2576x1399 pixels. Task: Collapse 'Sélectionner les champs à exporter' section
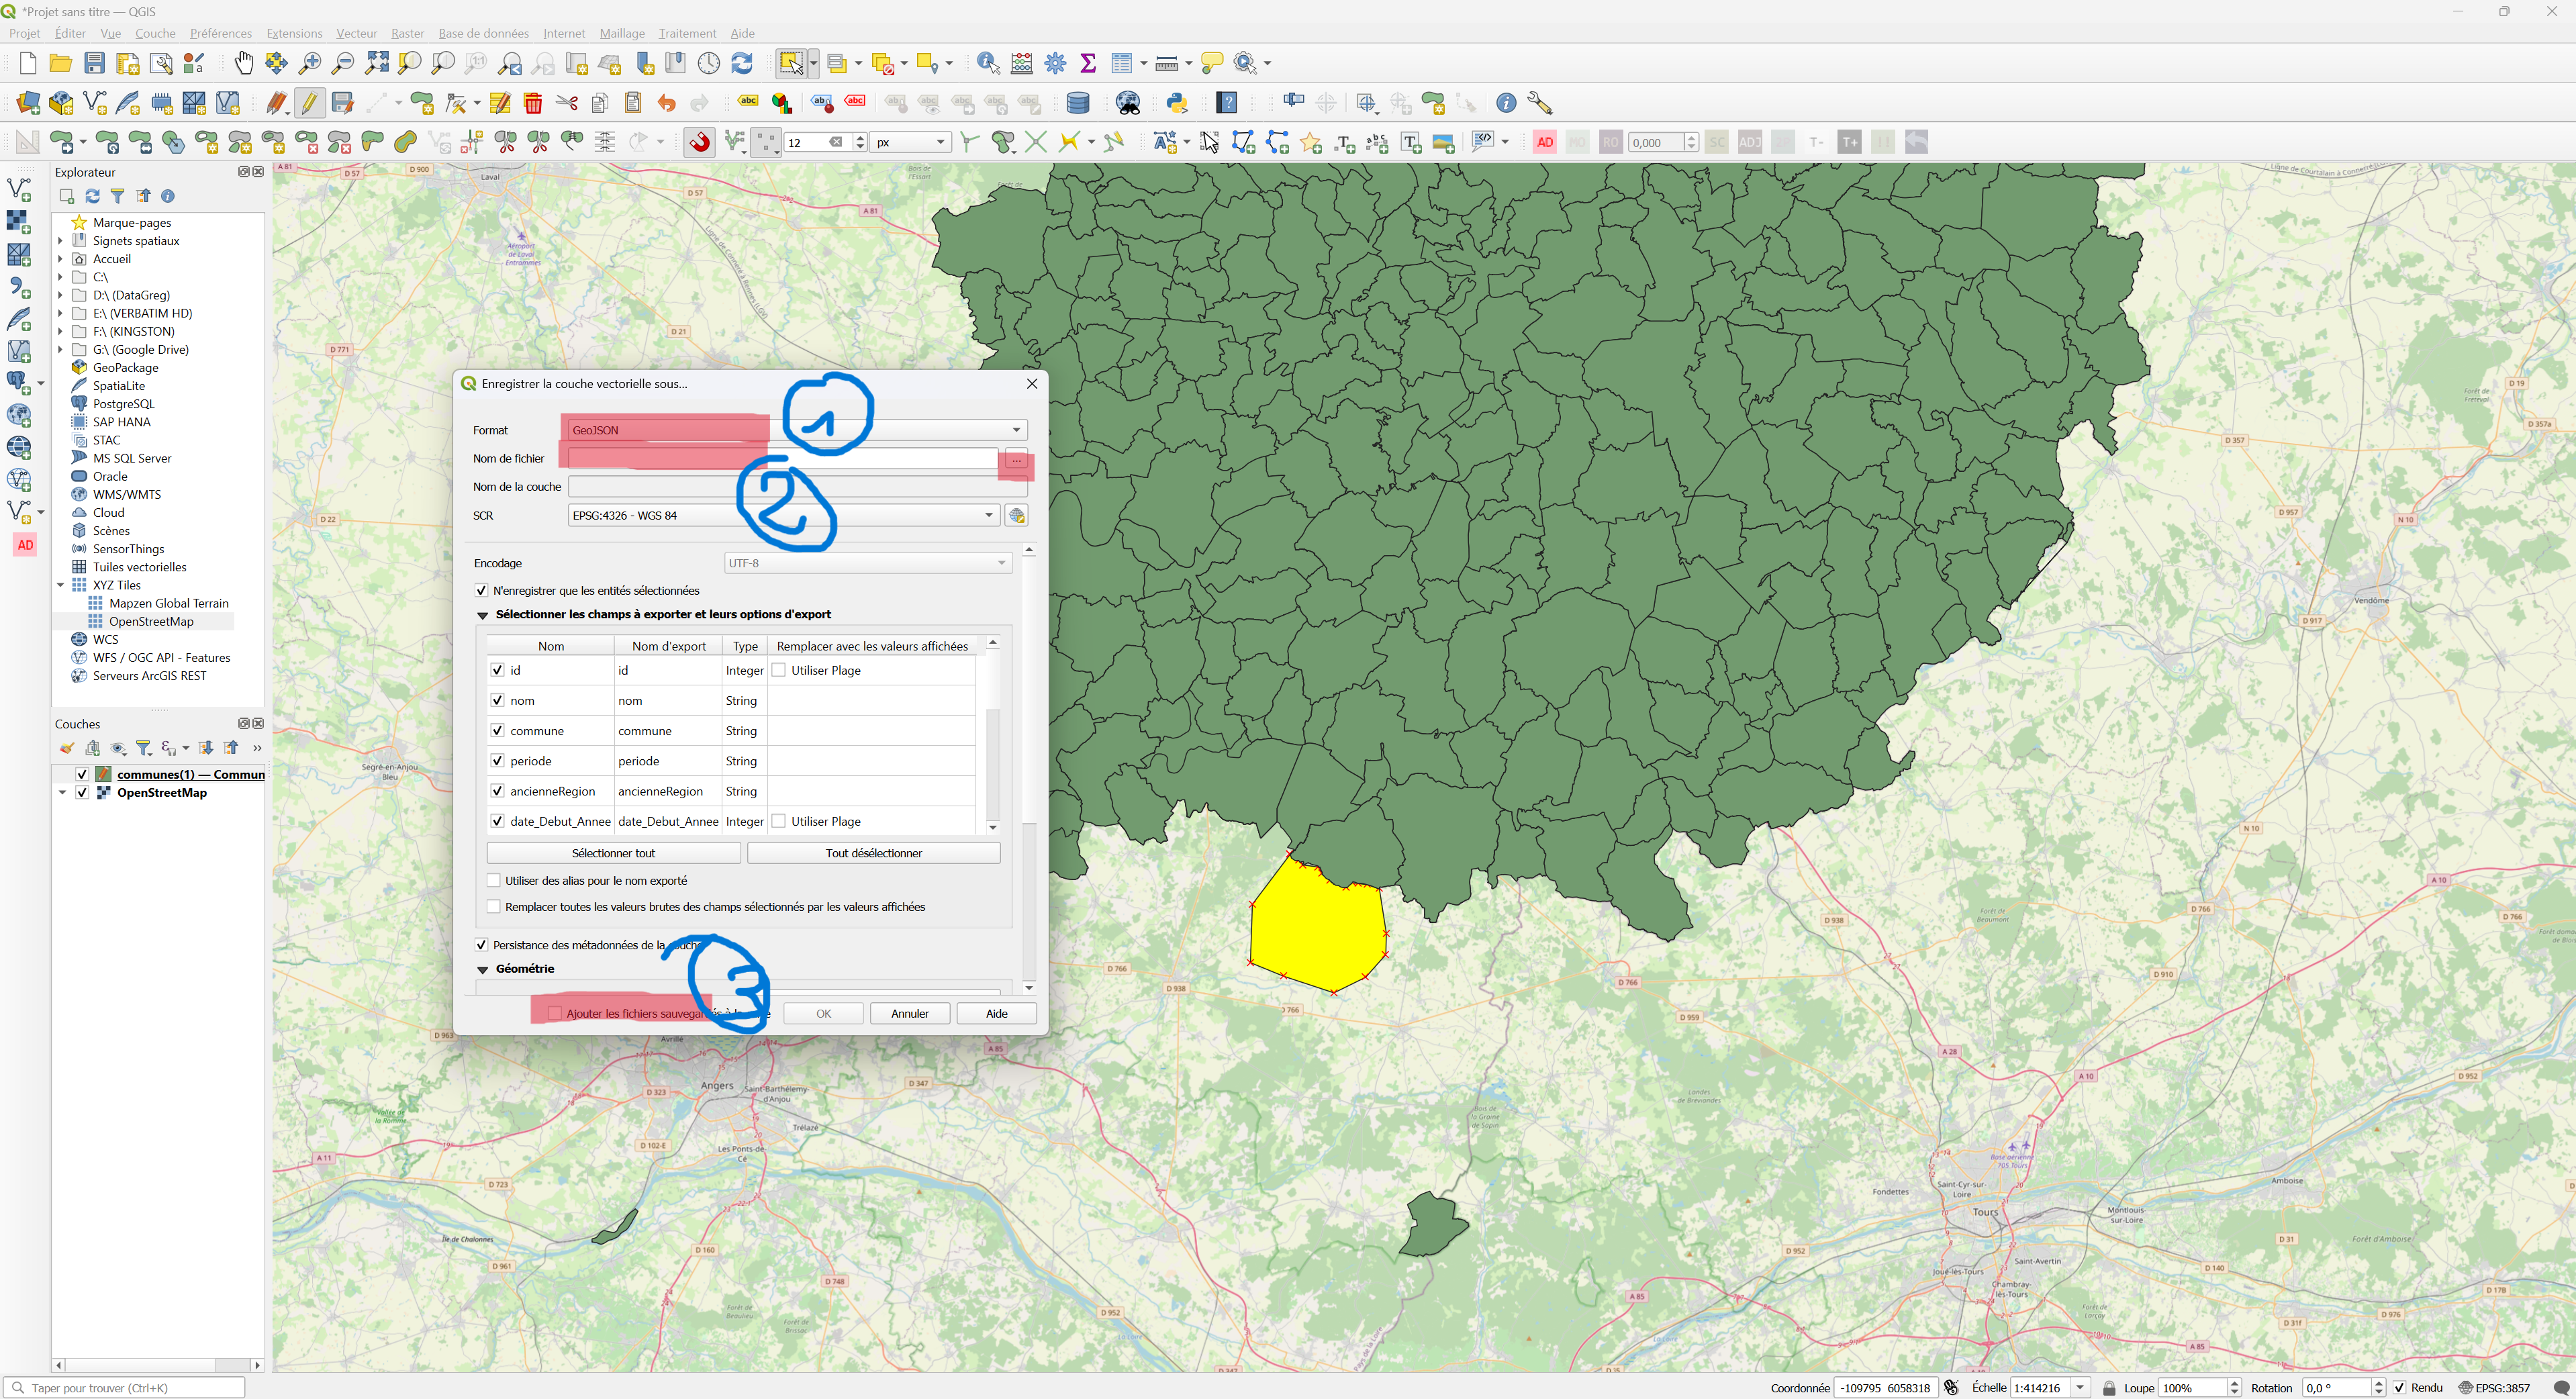pyautogui.click(x=483, y=616)
